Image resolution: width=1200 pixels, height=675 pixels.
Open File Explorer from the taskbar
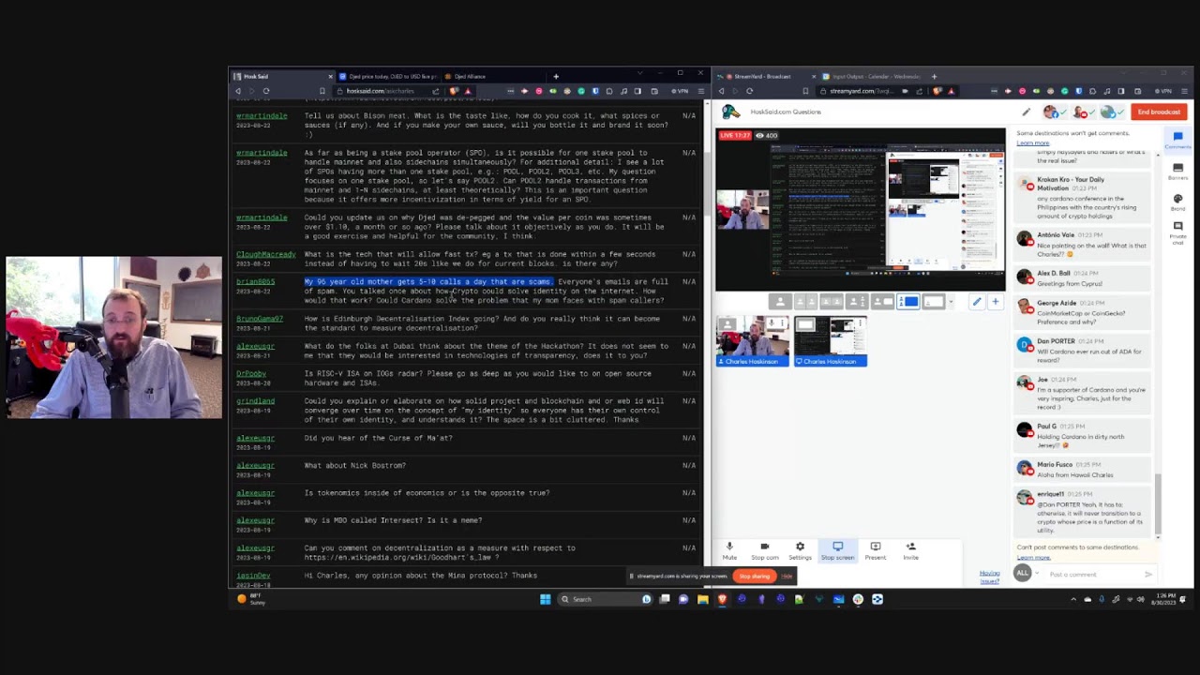702,599
